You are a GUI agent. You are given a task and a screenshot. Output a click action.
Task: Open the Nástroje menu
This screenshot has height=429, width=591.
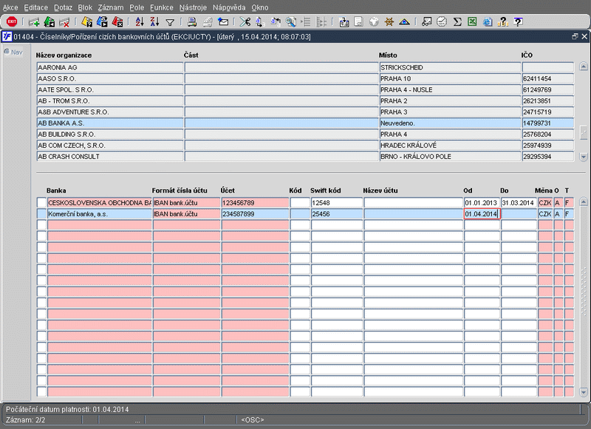pyautogui.click(x=193, y=7)
